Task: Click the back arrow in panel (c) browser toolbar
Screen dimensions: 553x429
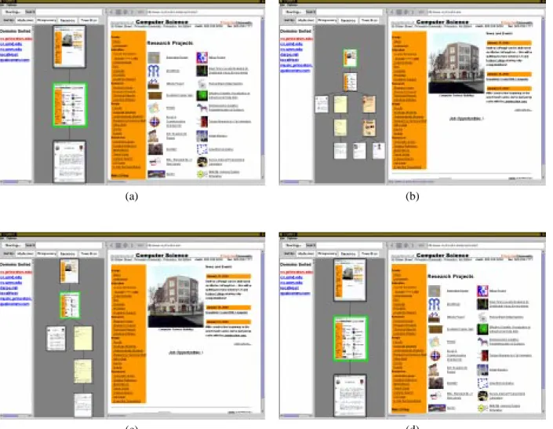Action: pyautogui.click(x=111, y=245)
